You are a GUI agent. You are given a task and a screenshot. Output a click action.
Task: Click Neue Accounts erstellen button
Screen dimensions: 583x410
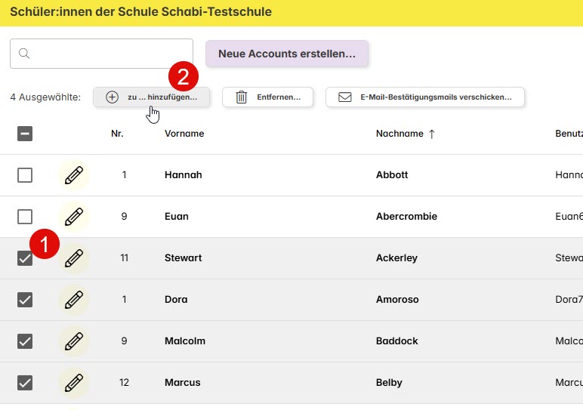[x=287, y=54]
